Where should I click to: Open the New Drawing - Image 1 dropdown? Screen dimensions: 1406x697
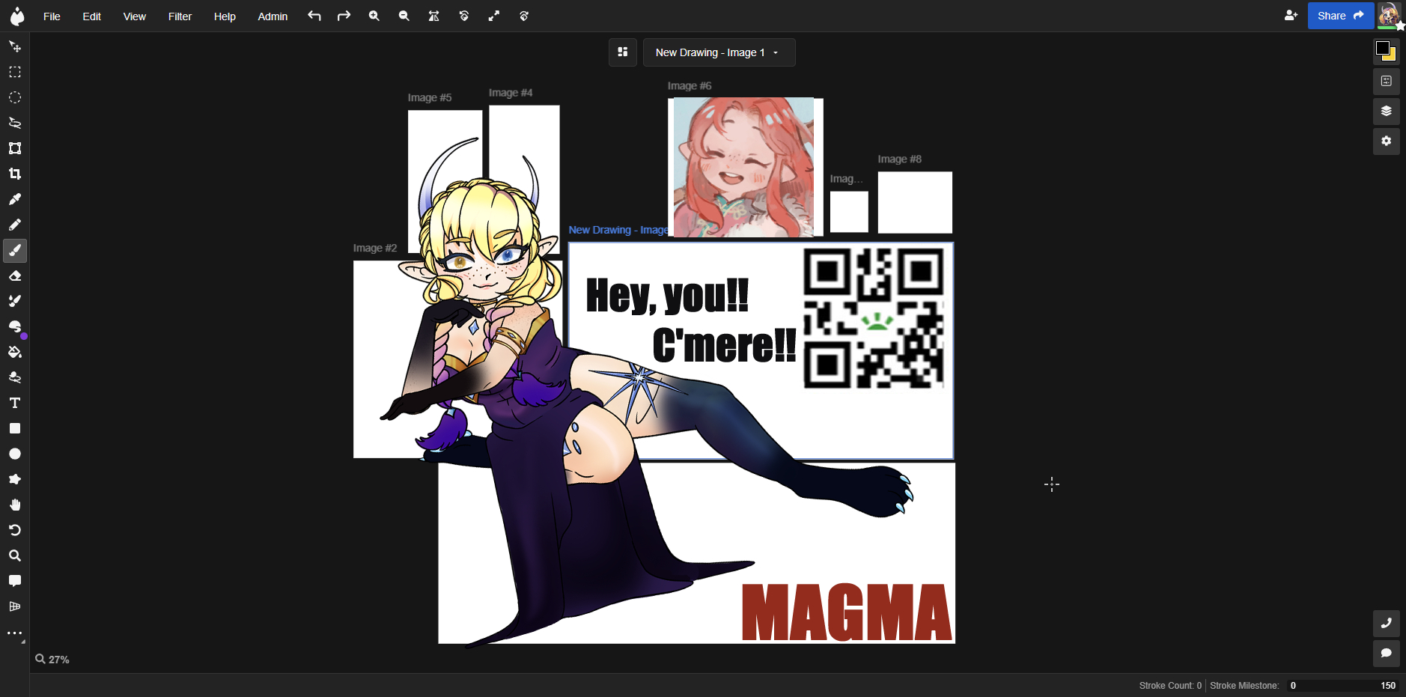718,52
